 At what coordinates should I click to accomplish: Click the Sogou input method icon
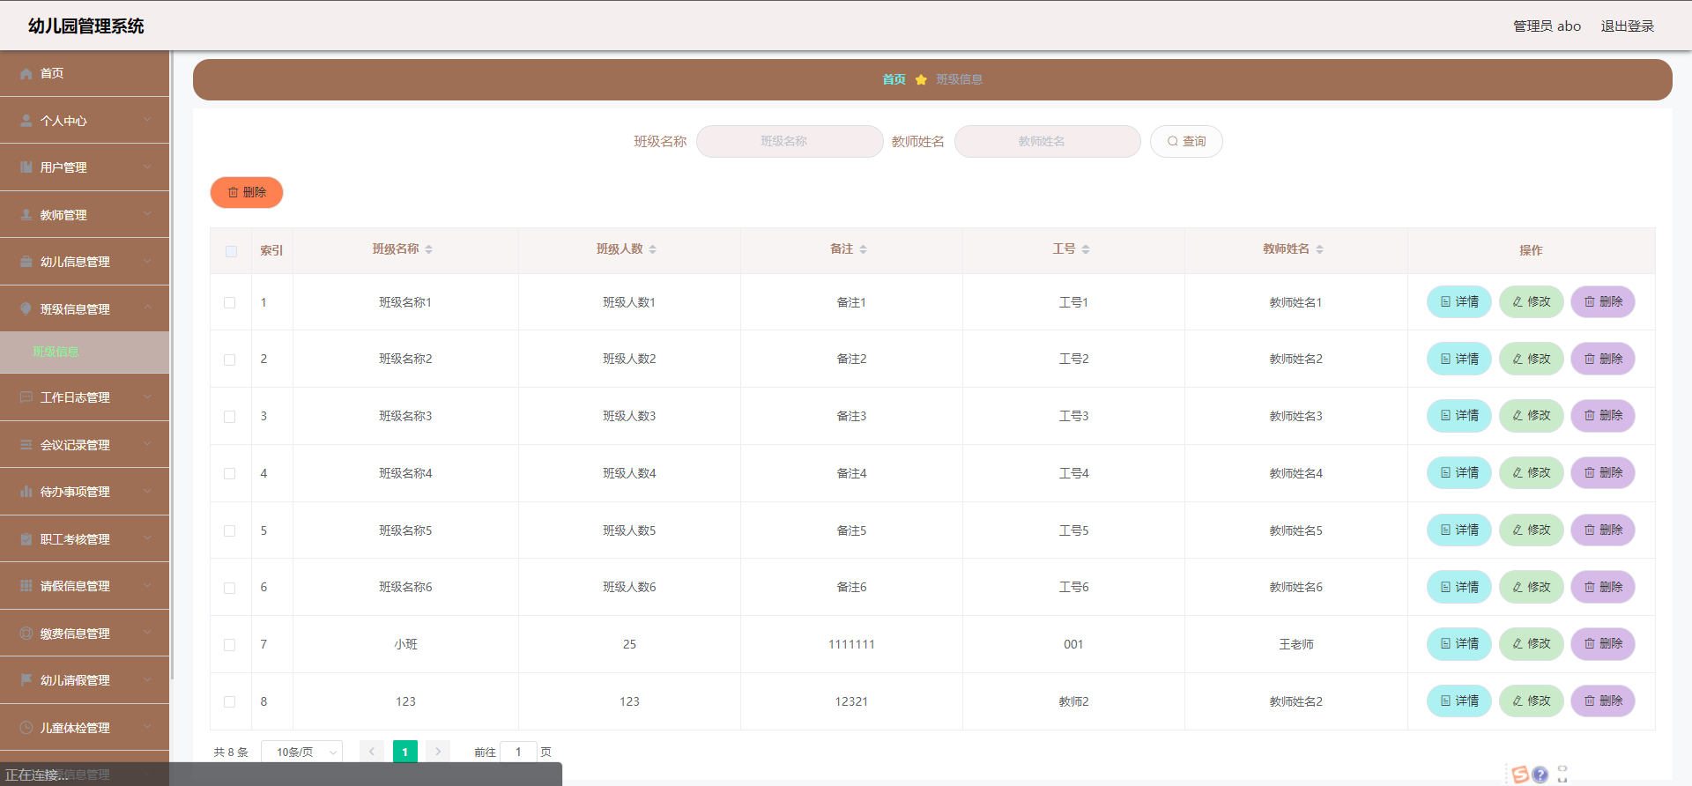click(1519, 775)
